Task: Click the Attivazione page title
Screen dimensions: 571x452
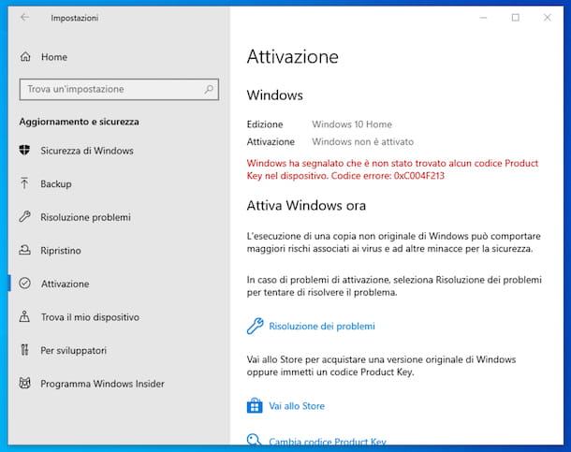Action: coord(293,57)
